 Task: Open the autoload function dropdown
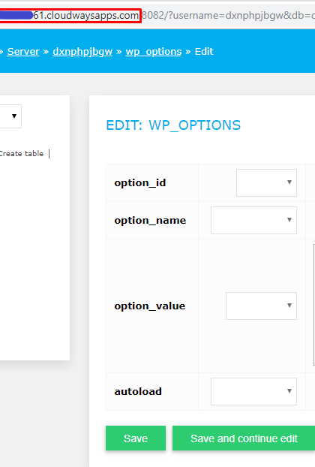pyautogui.click(x=253, y=391)
